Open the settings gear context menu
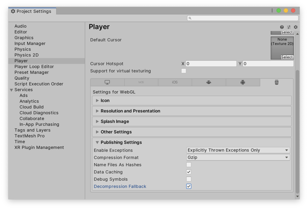The height and width of the screenshot is (209, 308). 295,27
